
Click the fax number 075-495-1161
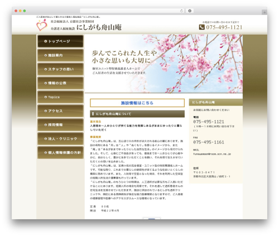coord(209,142)
